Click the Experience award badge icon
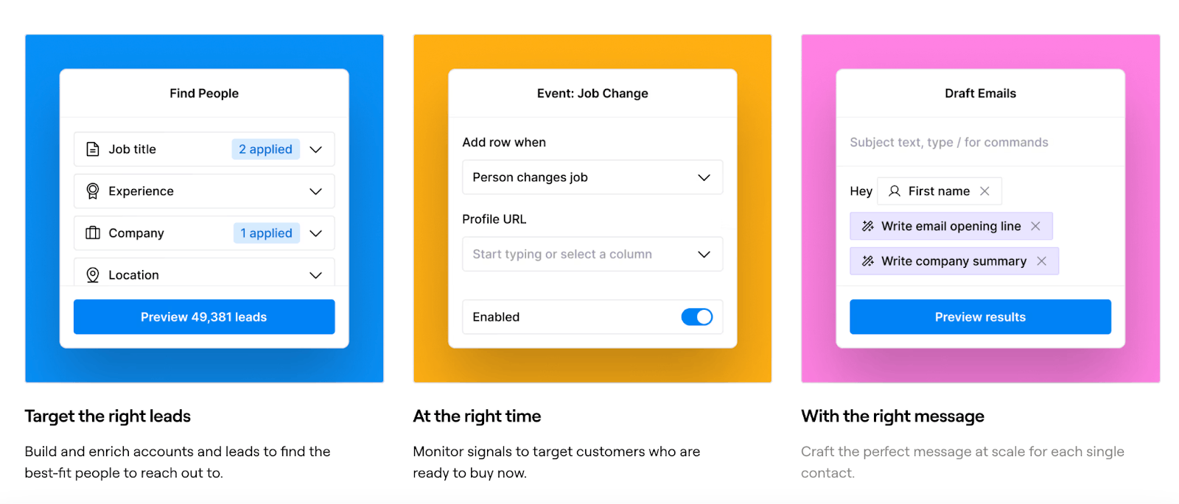Screen dimensions: 1179x504 (93, 191)
